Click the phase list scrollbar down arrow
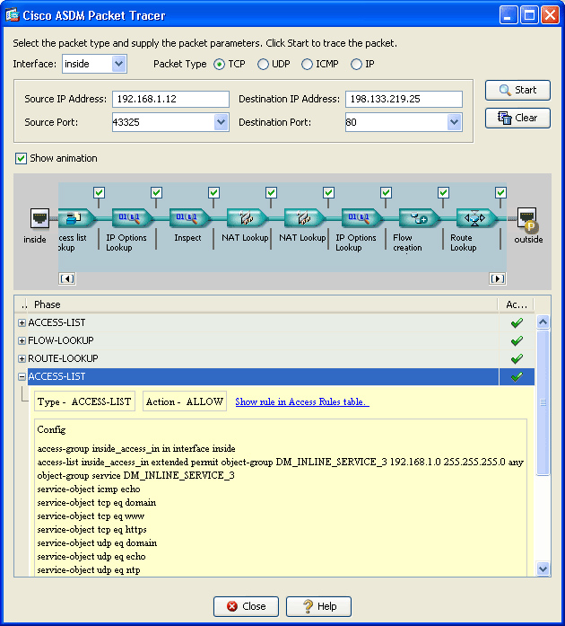Screen dimensions: 565x626 [543, 569]
